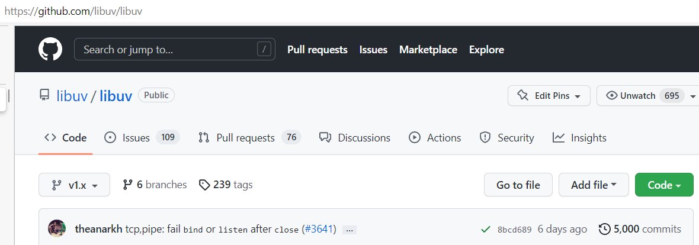The image size is (699, 245).
Task: Click the eye icon in Unwatch
Action: click(612, 96)
